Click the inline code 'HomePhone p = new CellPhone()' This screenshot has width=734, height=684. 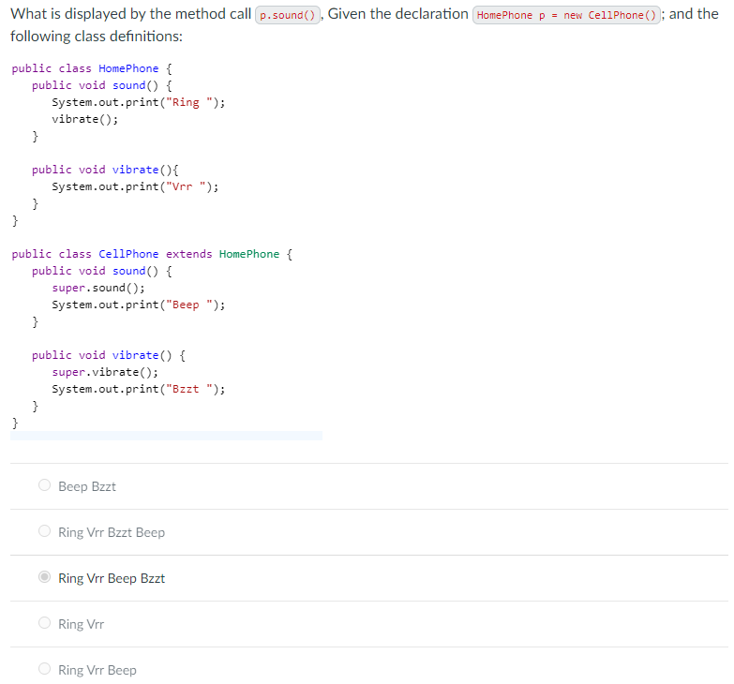[566, 15]
